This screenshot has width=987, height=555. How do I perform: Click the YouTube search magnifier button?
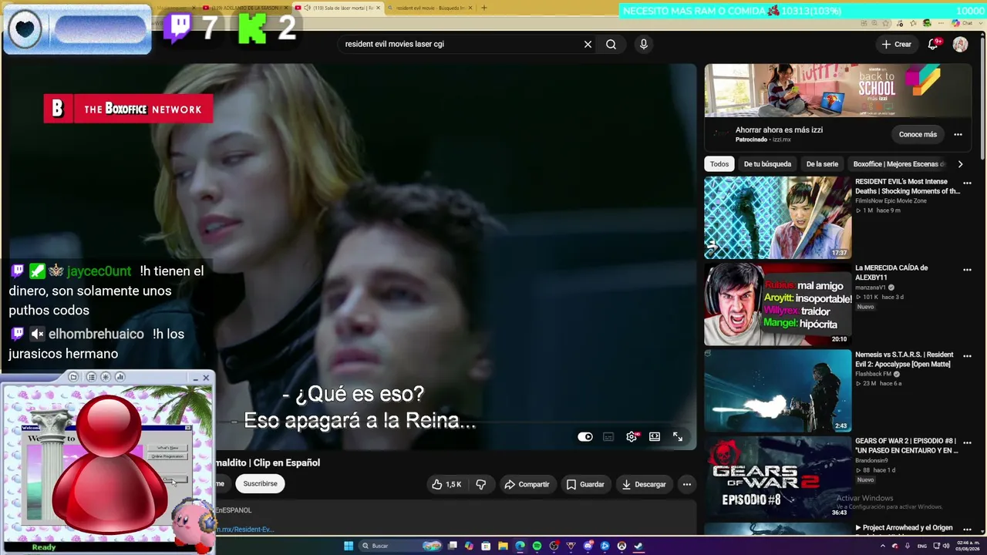click(x=611, y=44)
